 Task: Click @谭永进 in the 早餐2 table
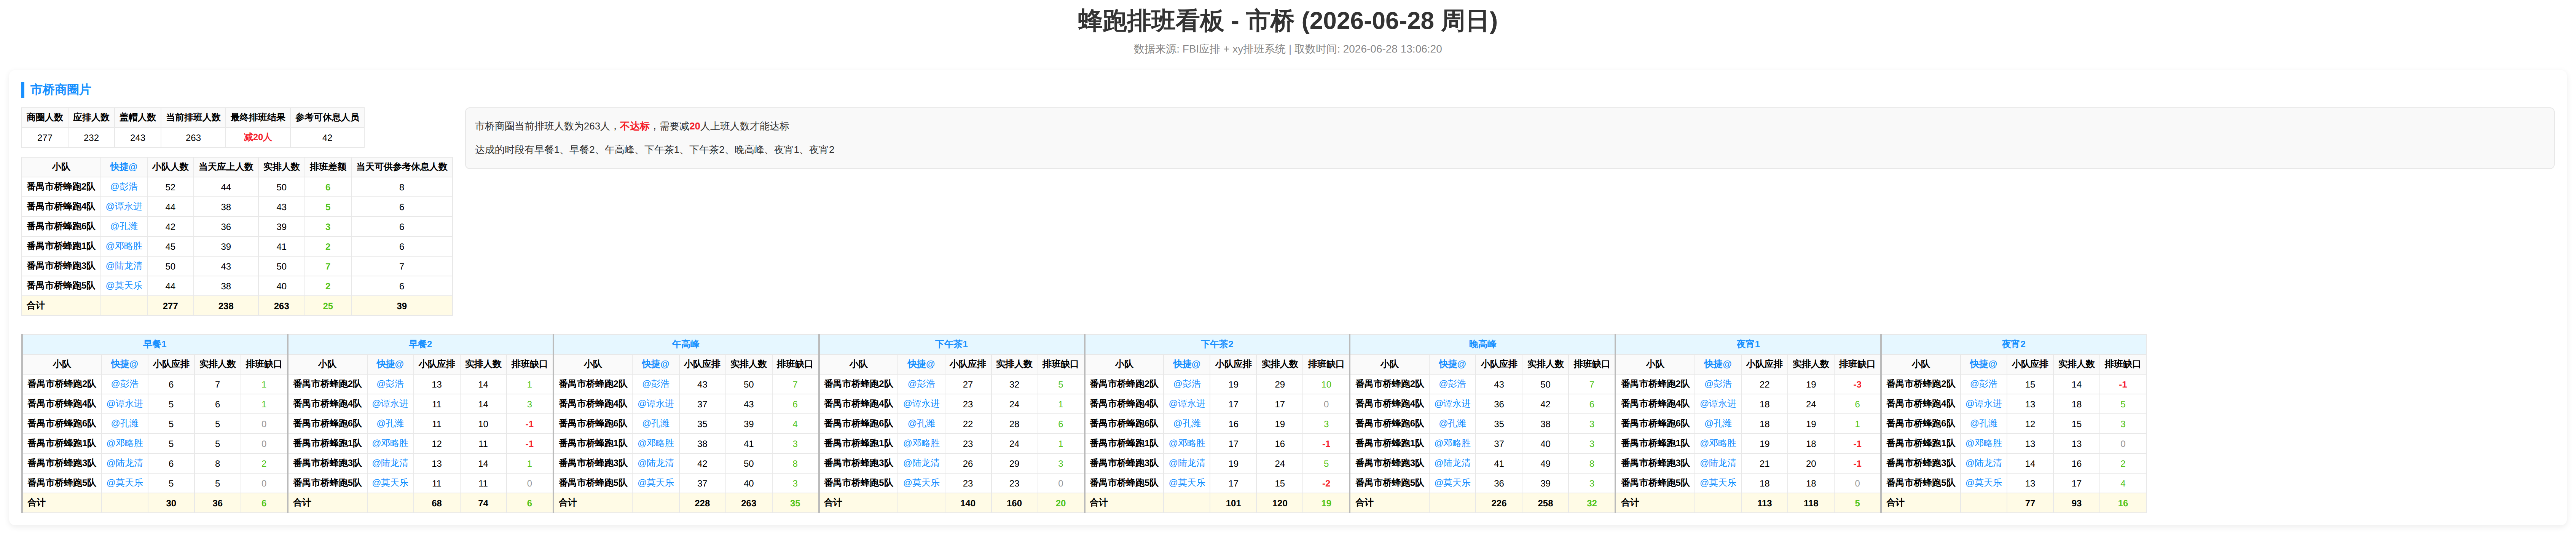[390, 404]
